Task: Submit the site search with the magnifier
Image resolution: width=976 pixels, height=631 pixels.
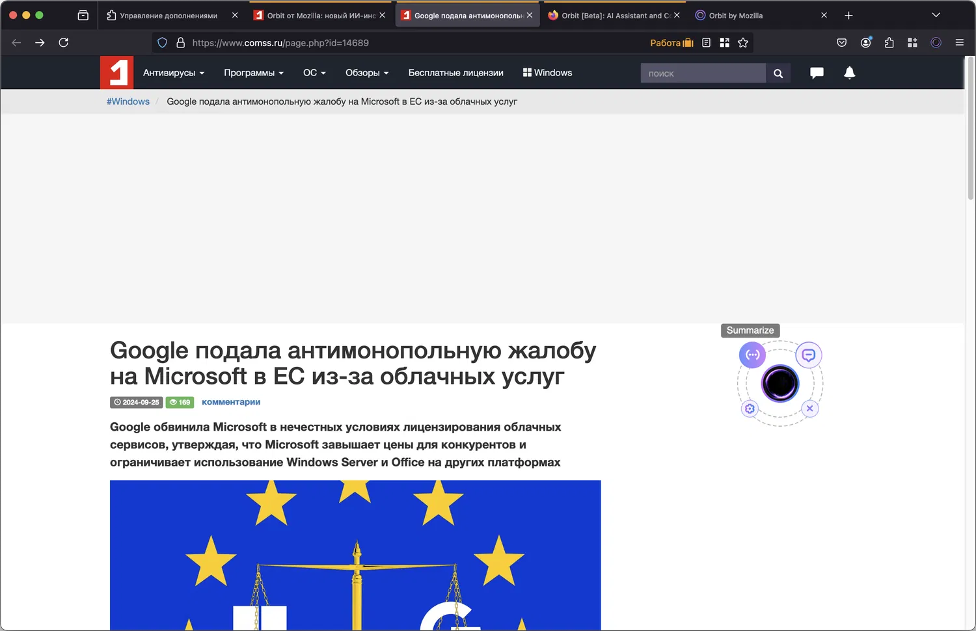Action: [x=778, y=74]
